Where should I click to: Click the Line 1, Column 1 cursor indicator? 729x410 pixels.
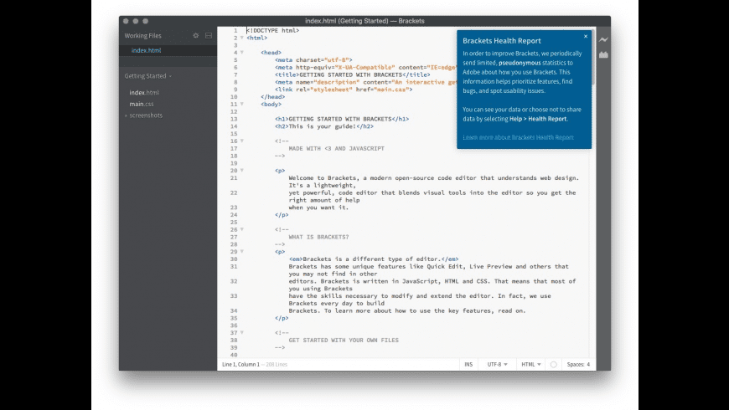240,365
